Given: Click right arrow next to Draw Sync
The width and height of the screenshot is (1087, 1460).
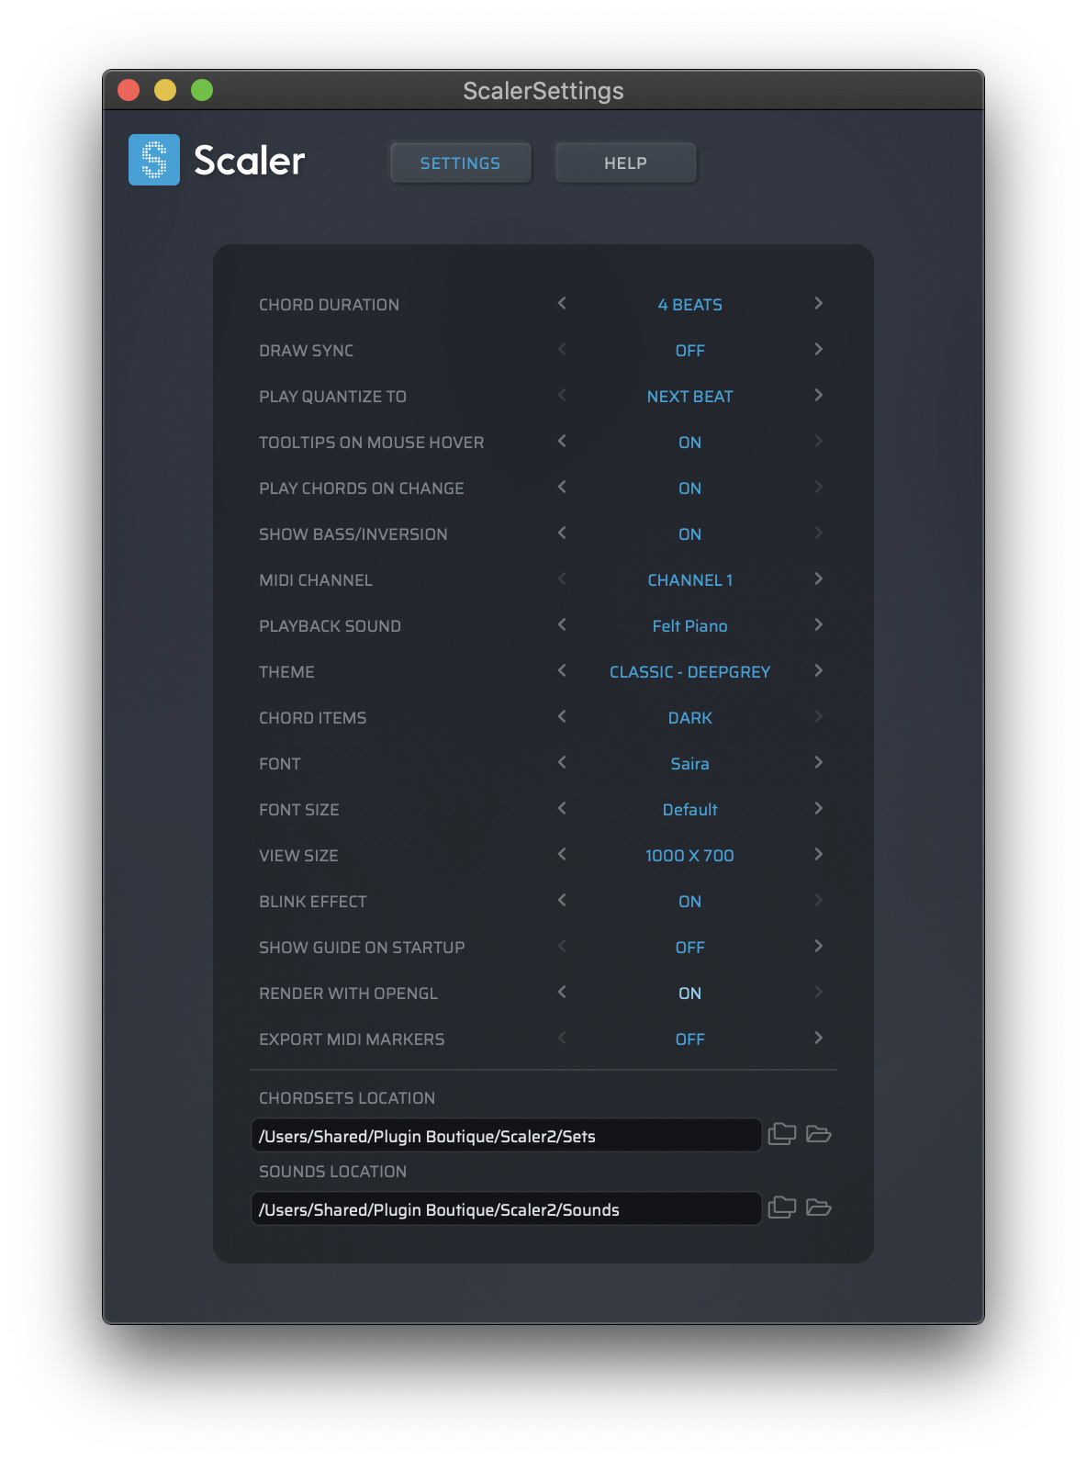Looking at the screenshot, I should pos(818,349).
